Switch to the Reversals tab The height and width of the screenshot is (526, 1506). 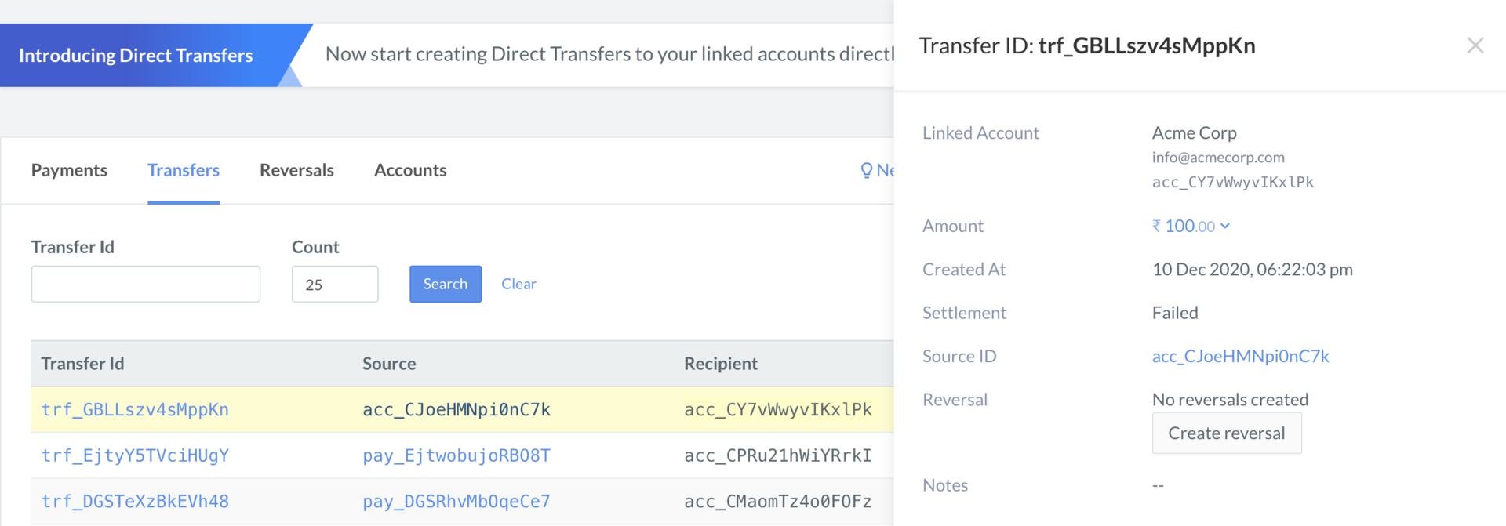point(296,170)
